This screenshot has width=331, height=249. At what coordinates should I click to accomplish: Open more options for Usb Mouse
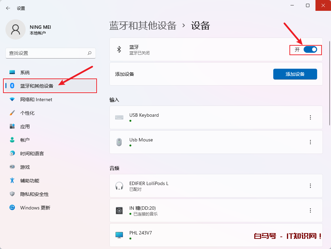coord(310,142)
